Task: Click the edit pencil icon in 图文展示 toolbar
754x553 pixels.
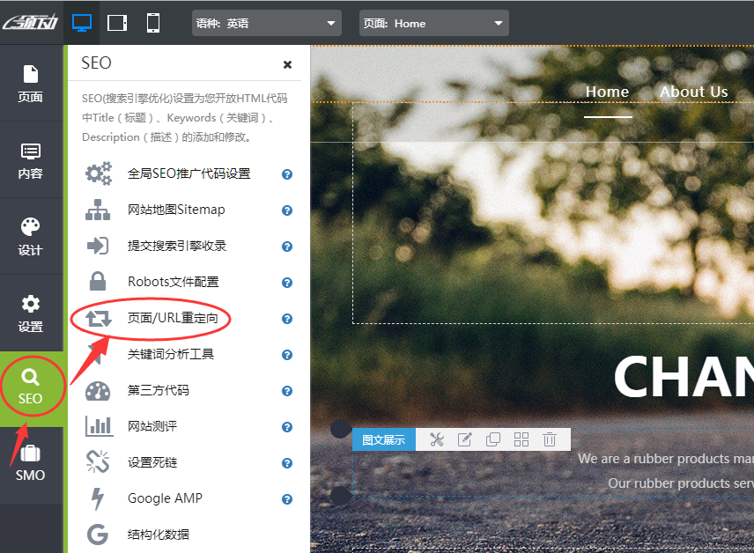Action: coord(465,439)
